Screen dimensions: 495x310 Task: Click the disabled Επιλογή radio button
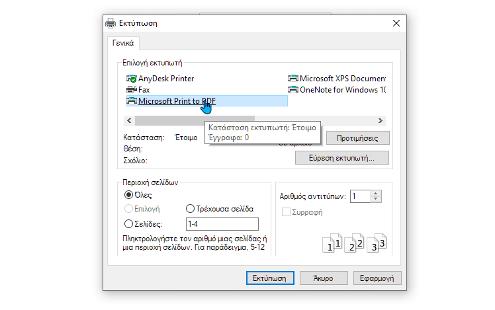pyautogui.click(x=128, y=209)
